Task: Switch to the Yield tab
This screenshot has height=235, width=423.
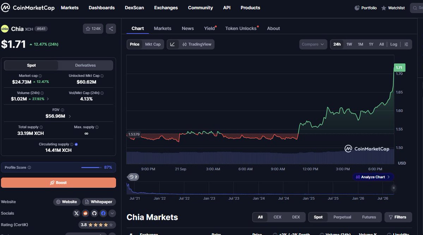Action: [x=210, y=28]
